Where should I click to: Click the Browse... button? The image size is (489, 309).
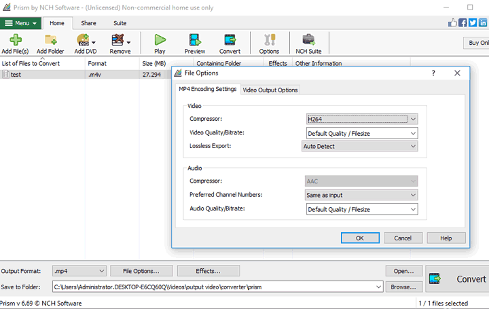click(x=404, y=287)
